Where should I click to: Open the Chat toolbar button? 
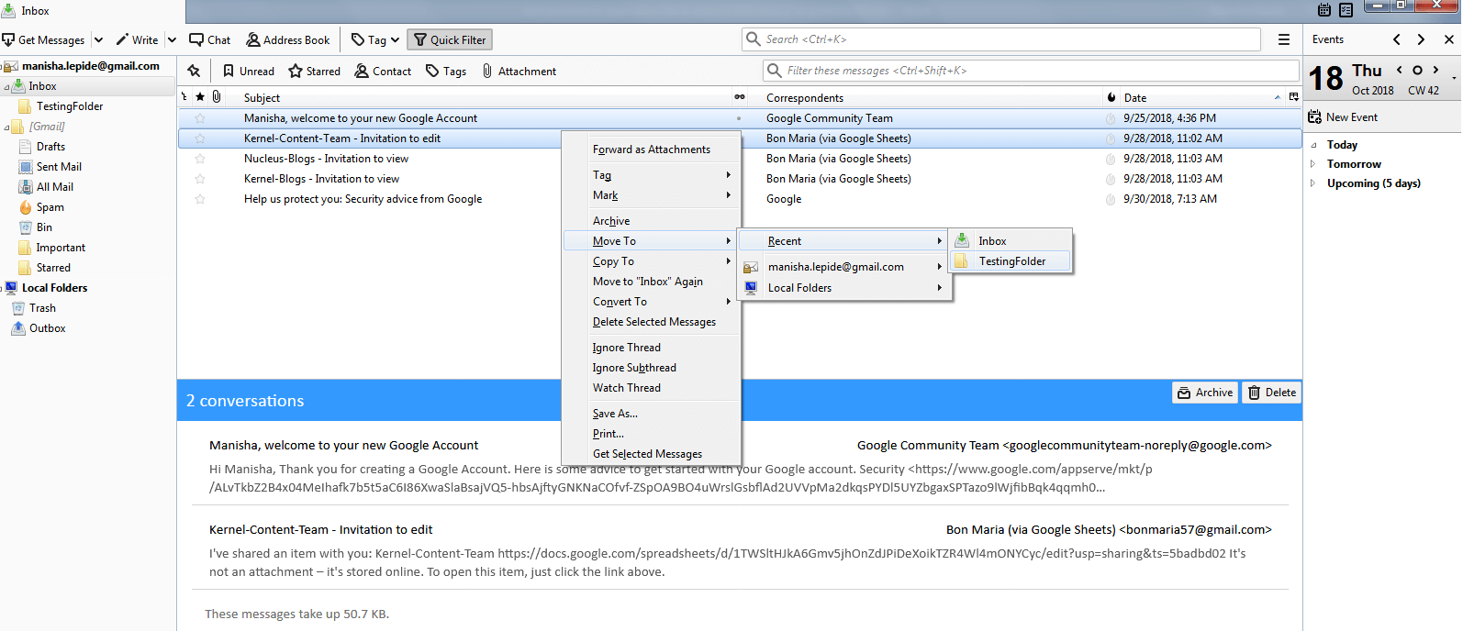point(210,39)
